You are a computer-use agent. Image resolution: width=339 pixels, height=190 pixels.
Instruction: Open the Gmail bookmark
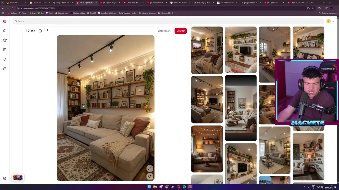[32, 13]
